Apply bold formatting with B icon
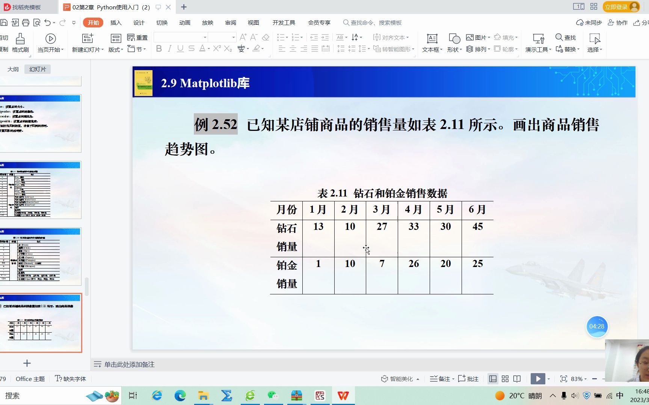The image size is (649, 405). coord(158,49)
